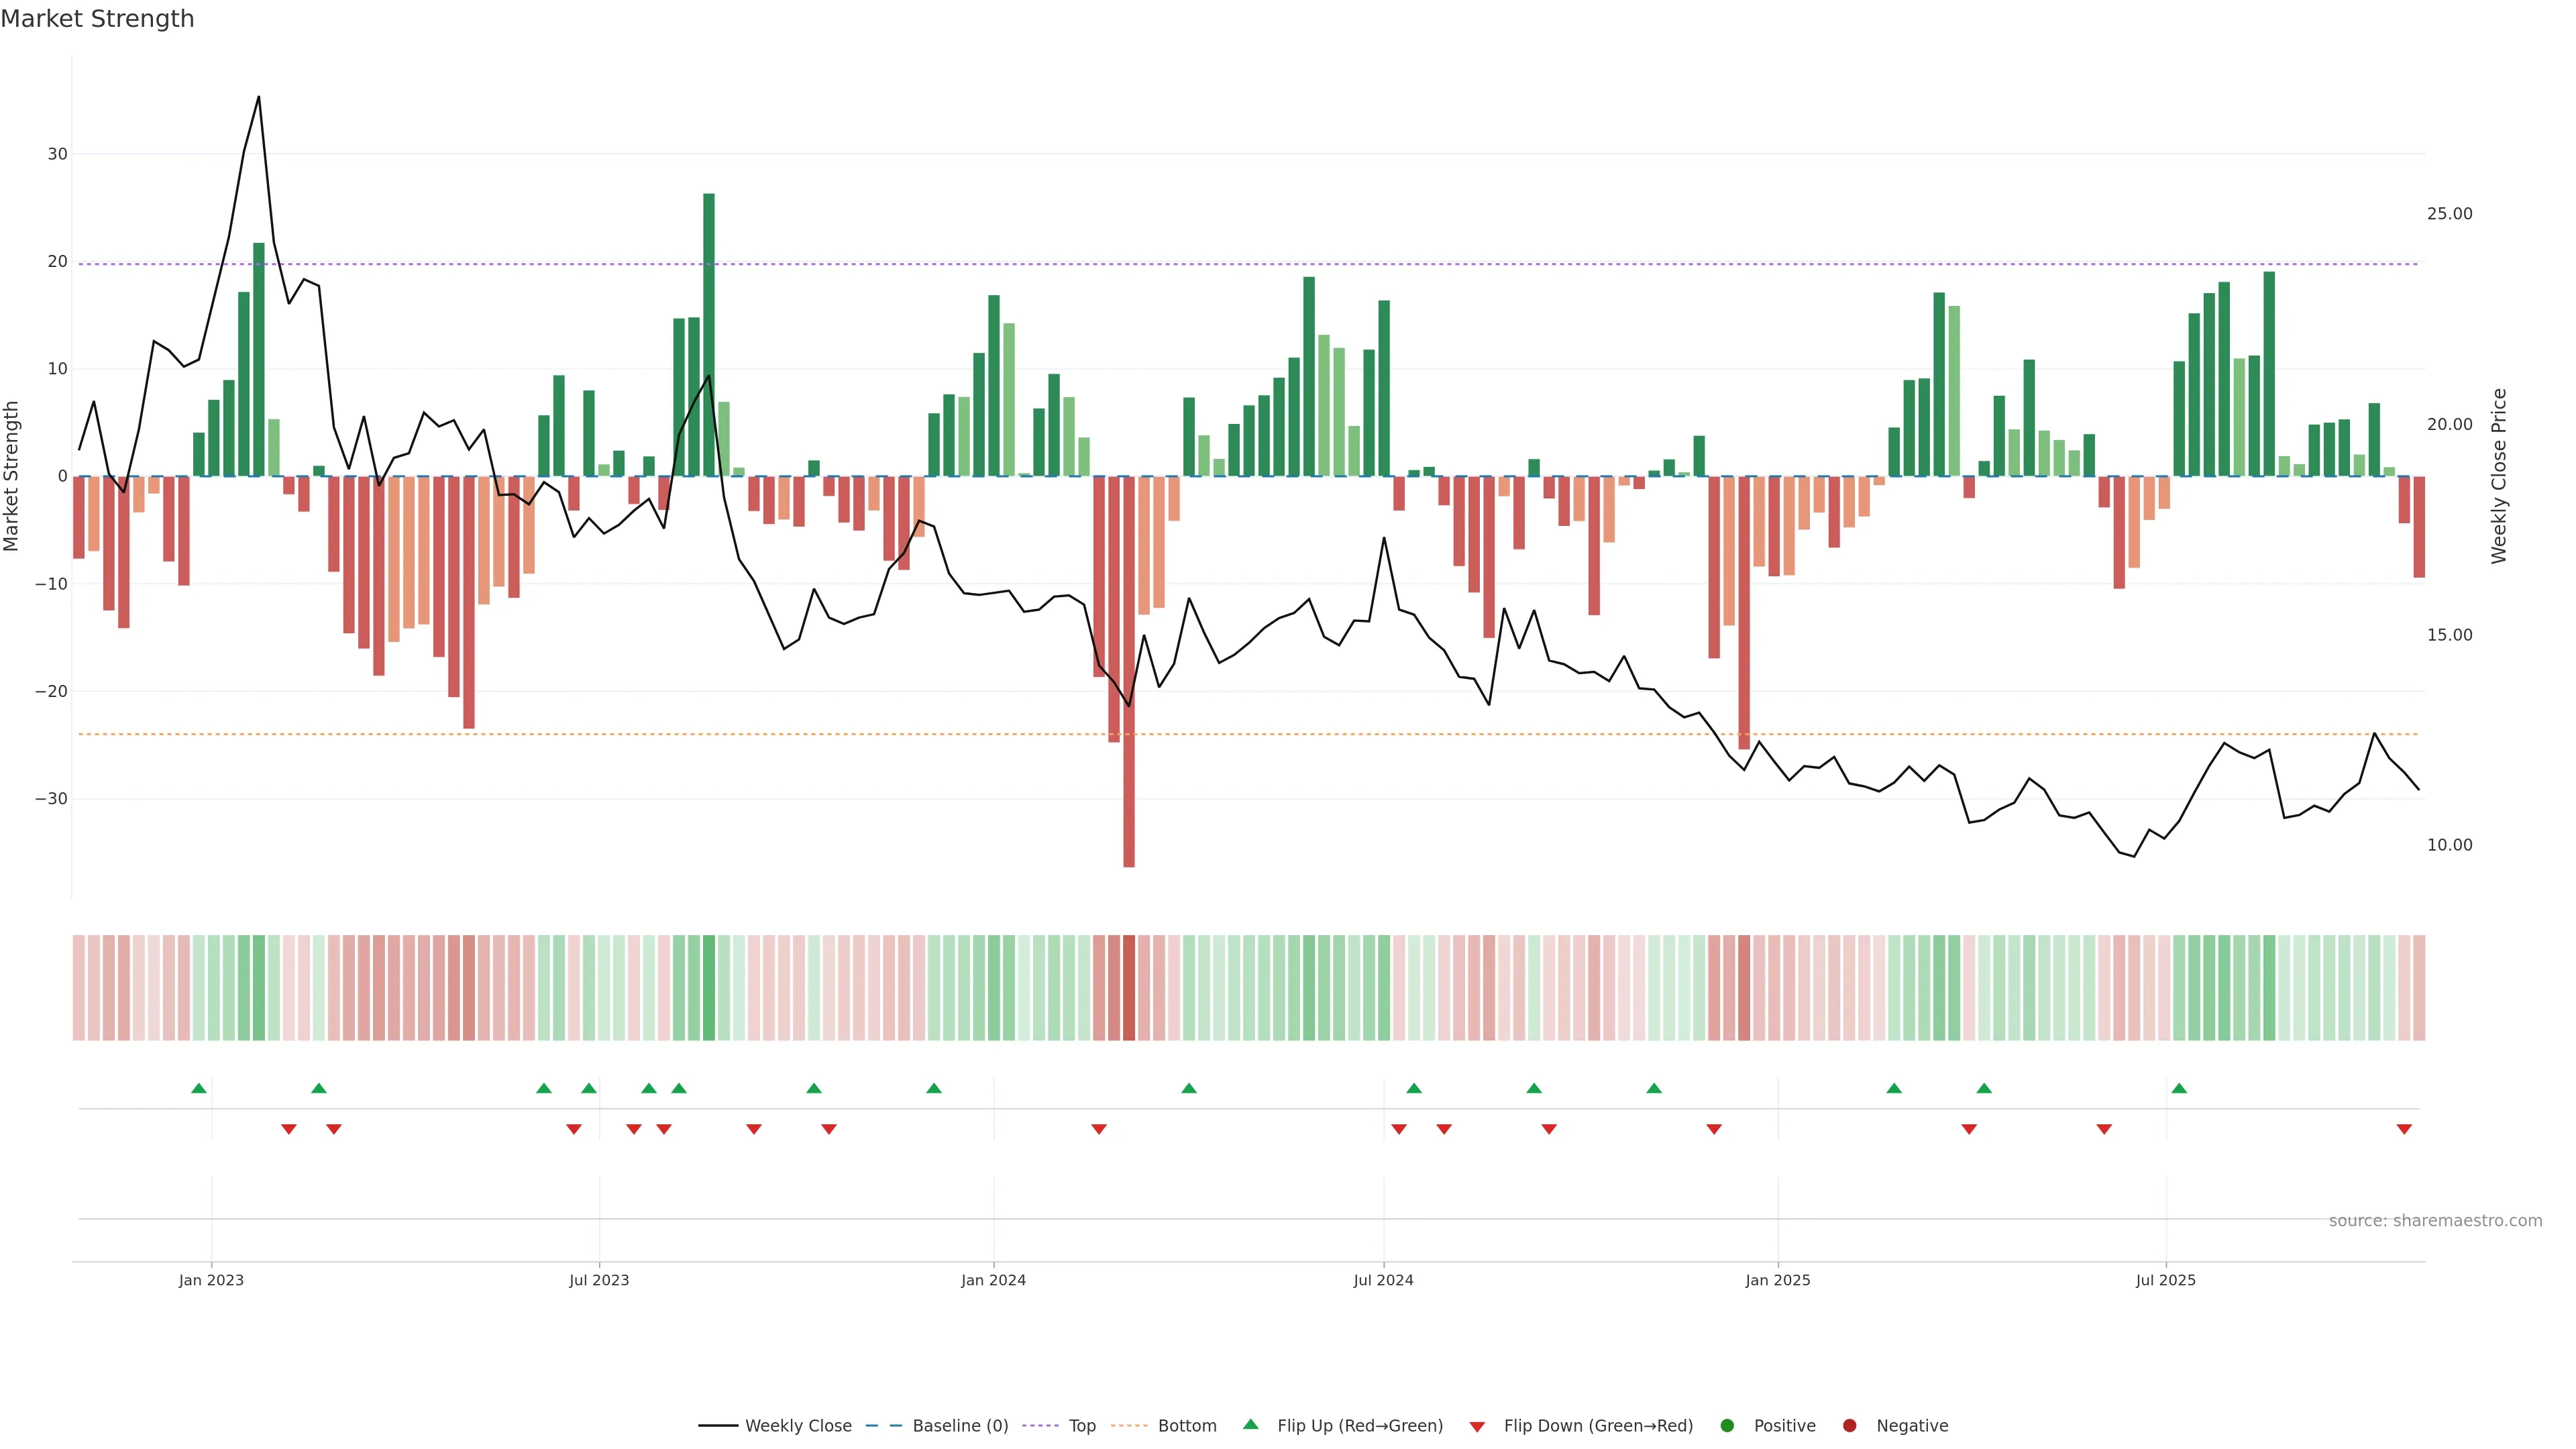Image resolution: width=2576 pixels, height=1449 pixels.
Task: Click the green flip-up triangle just after Jul 2025
Action: [2179, 1088]
